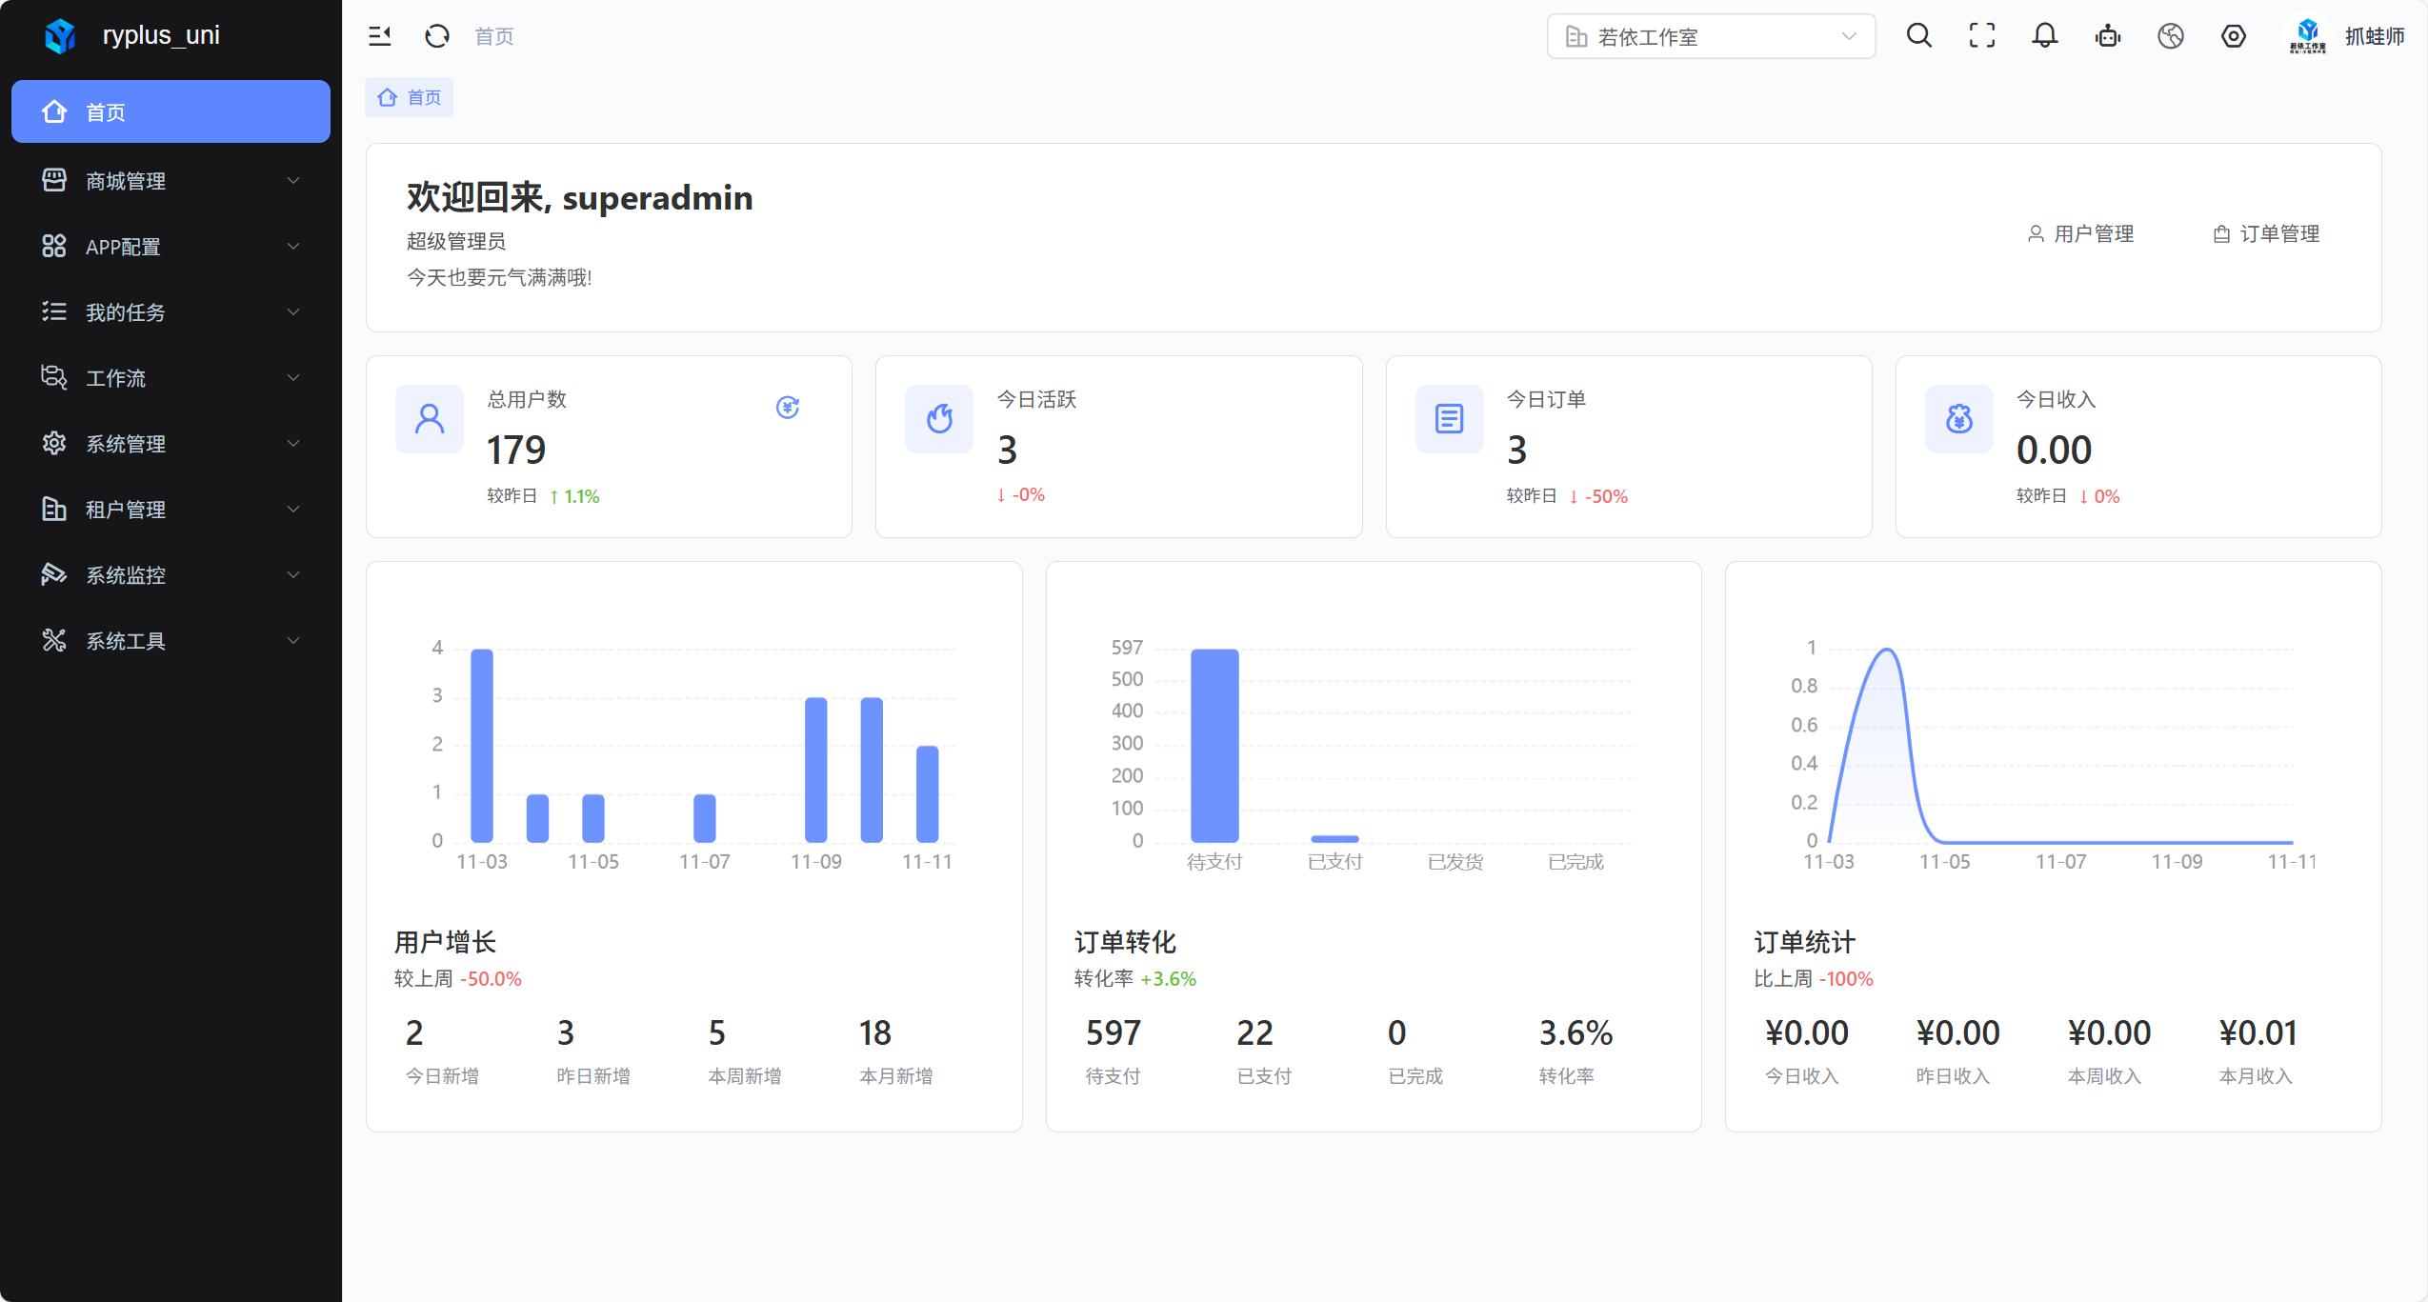Open the language globe icon
Viewport: 2428px width, 1302px height.
2170,36
